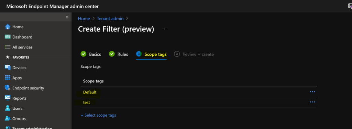Image resolution: width=352 pixels, height=129 pixels.
Task: Click + Select scope tags link
Action: click(x=98, y=115)
